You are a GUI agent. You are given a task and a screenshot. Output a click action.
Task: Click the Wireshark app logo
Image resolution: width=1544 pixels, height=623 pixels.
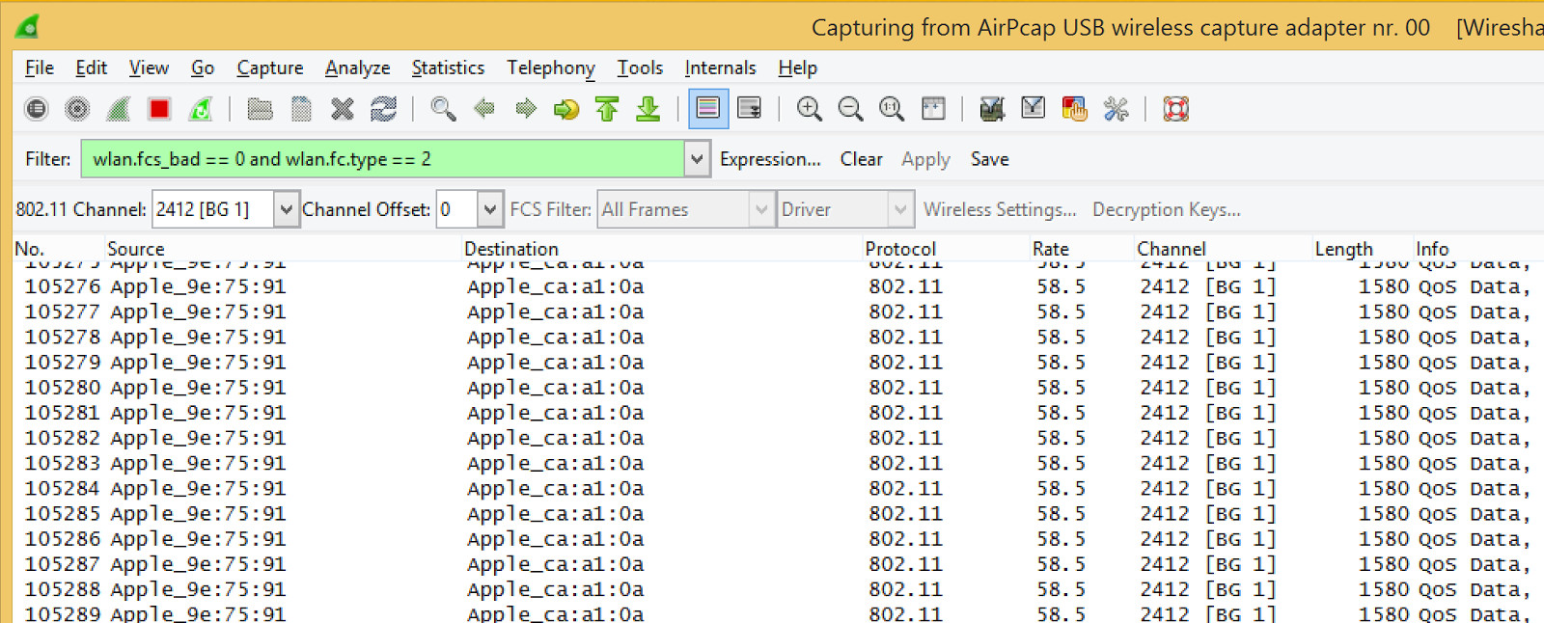pos(27,26)
